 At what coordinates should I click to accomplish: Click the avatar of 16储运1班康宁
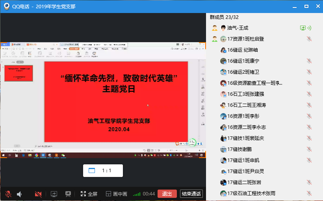point(223,61)
